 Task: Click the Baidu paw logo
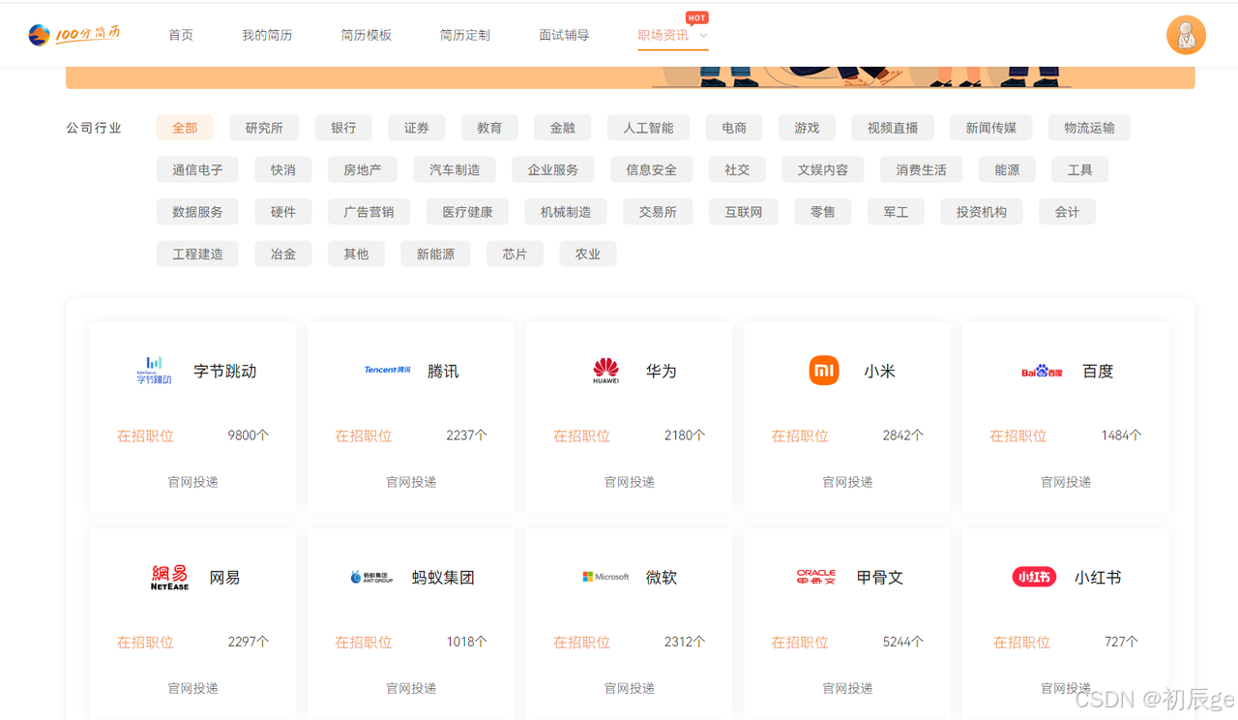pyautogui.click(x=1042, y=371)
